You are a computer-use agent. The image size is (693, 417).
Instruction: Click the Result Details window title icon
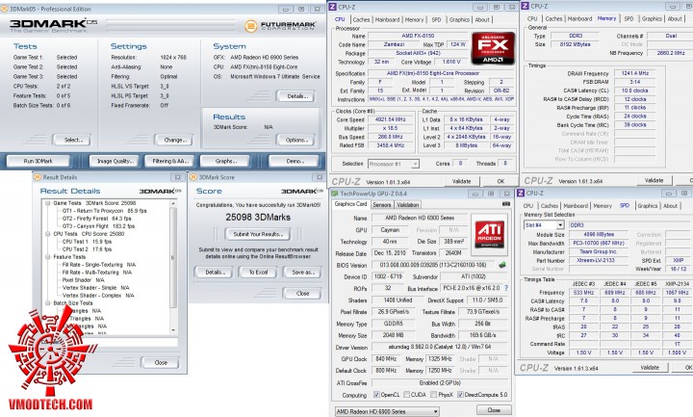click(x=38, y=177)
